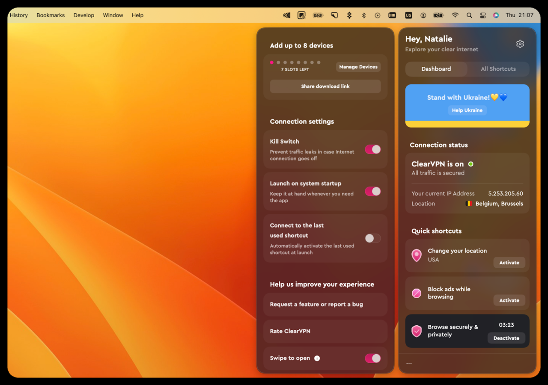Click the Block ads shortcut icon

pos(417,293)
